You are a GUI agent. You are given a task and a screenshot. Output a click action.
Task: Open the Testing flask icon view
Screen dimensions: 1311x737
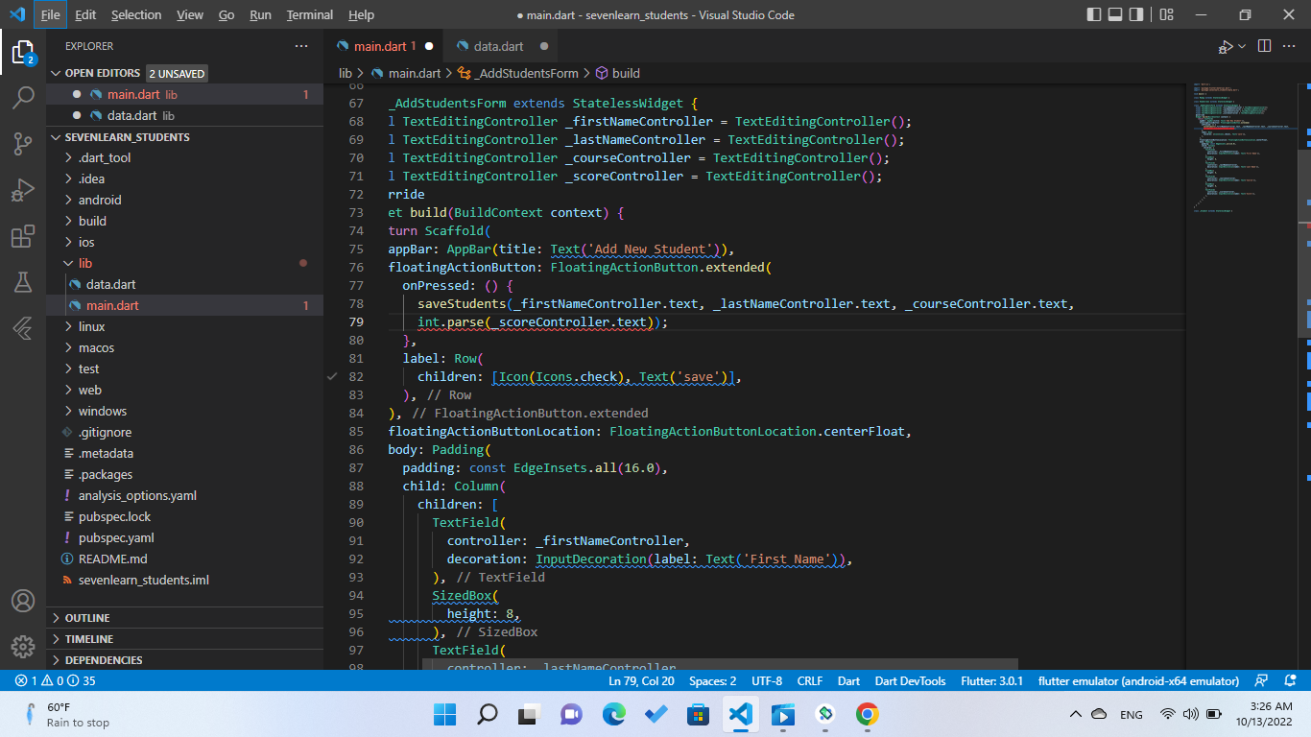[23, 282]
